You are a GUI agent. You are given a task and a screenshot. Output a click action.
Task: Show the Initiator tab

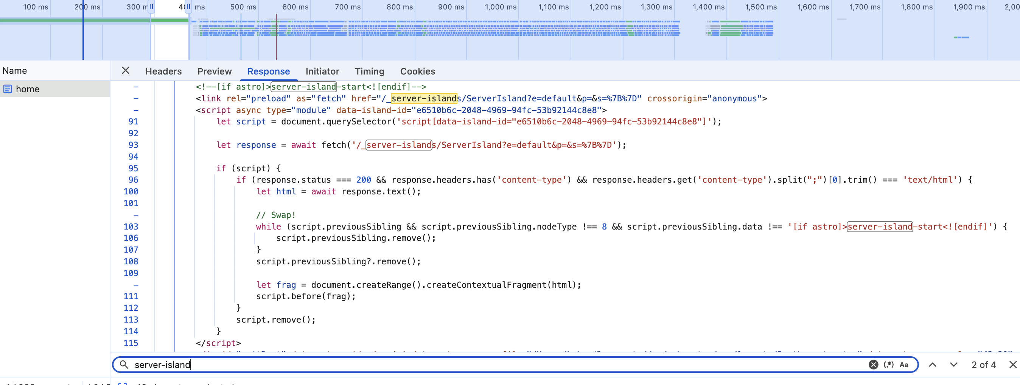click(x=322, y=71)
